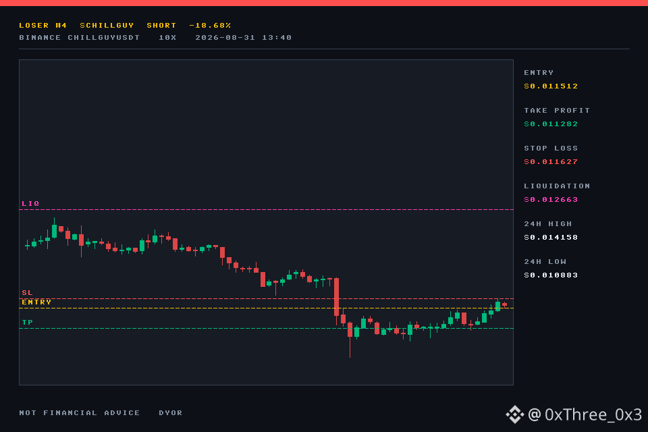
Task: Click the Binance logo icon
Action: 515,414
